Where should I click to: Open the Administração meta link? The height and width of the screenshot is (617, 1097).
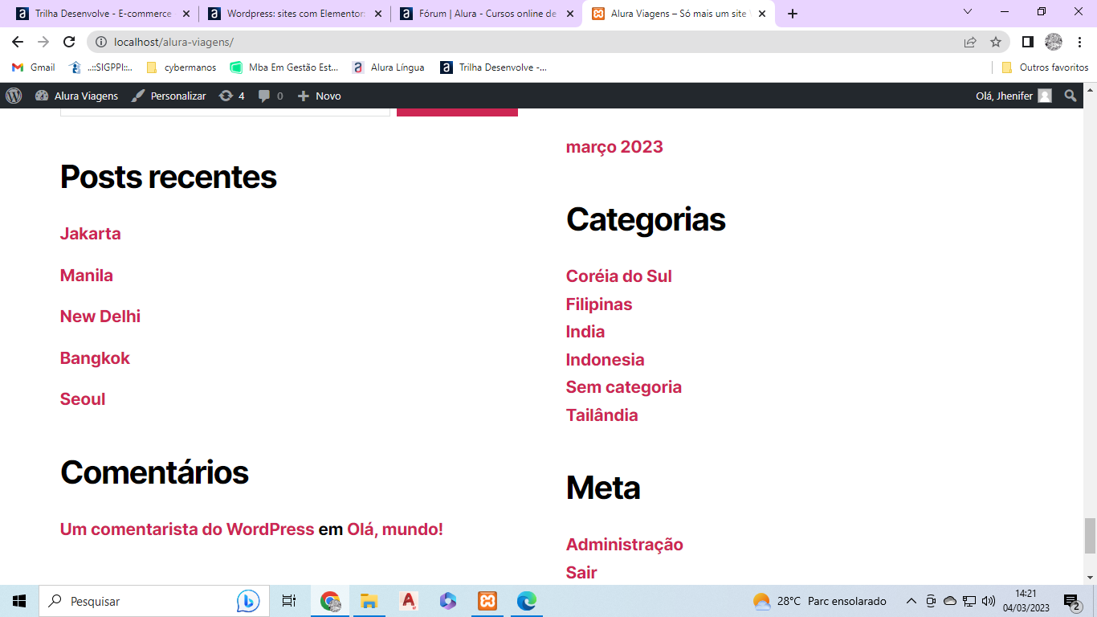625,545
